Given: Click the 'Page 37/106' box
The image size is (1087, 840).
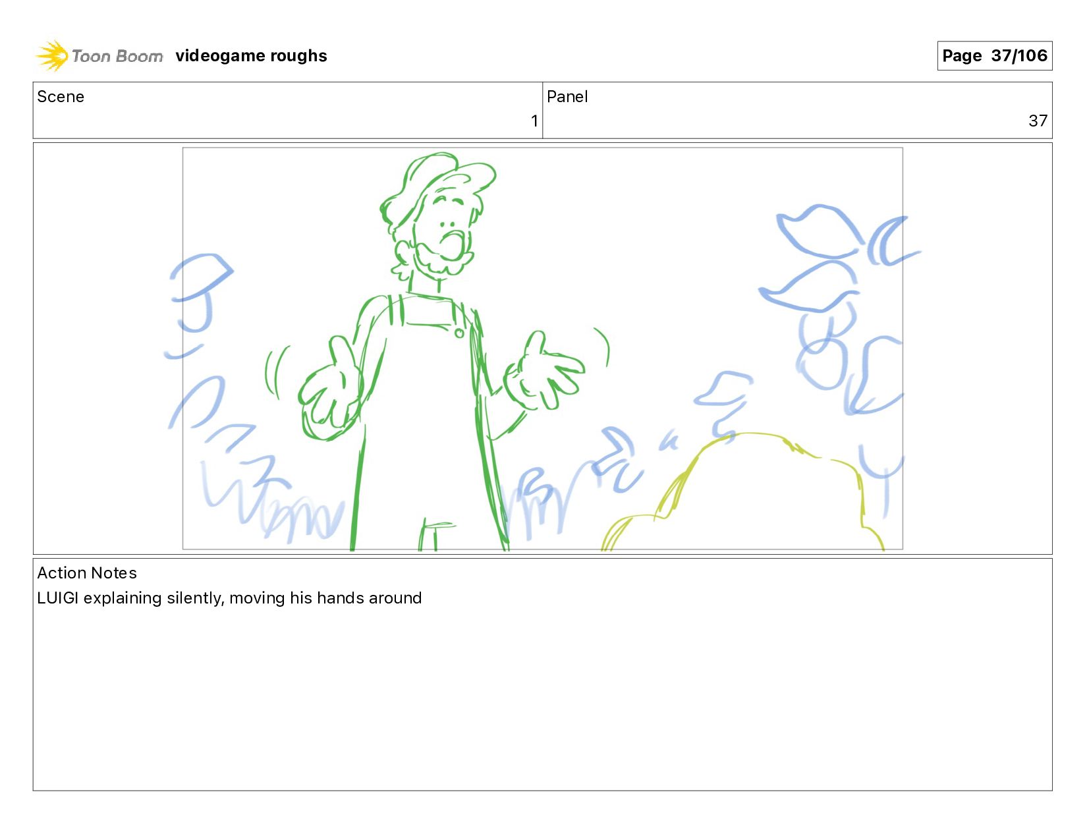Looking at the screenshot, I should point(994,56).
